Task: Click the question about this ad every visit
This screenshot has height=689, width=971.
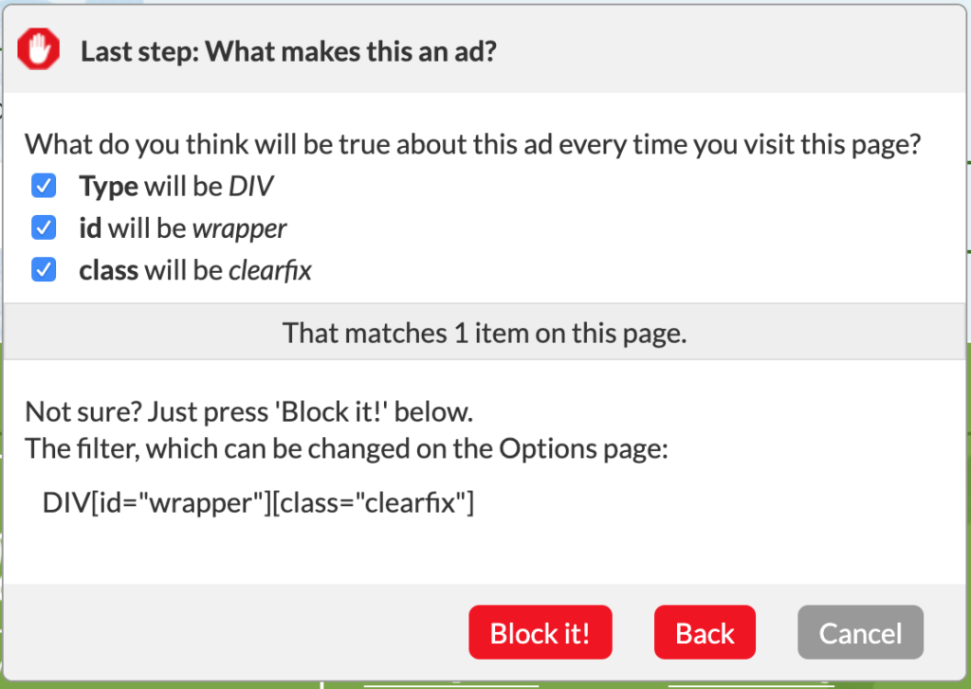Action: [x=472, y=144]
